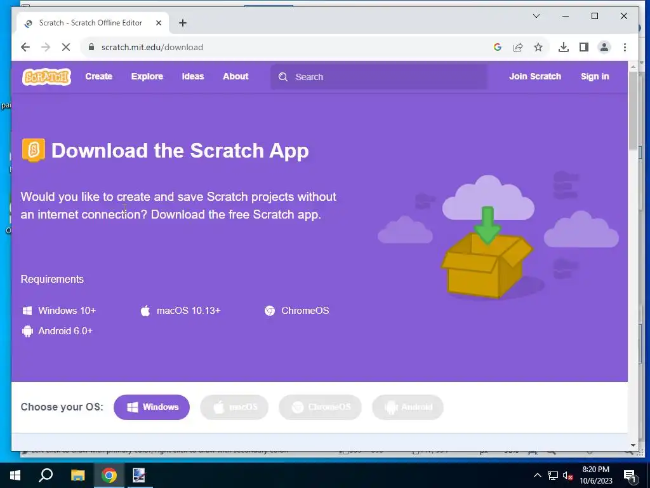The width and height of the screenshot is (650, 488).
Task: Open a new tab with the plus button
Action: 183,23
